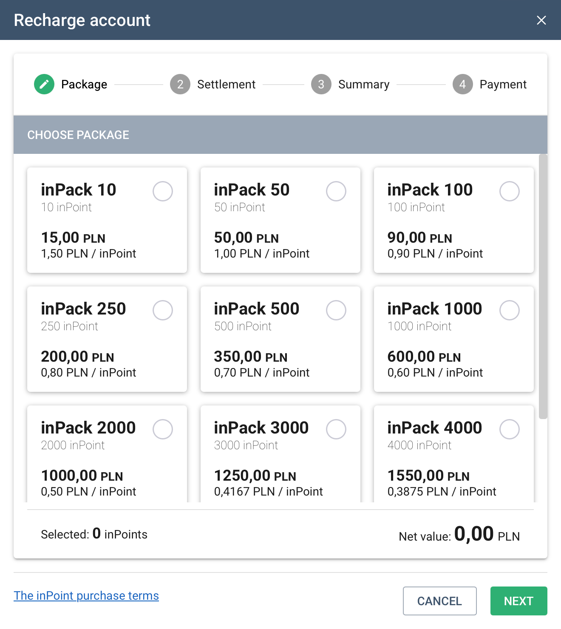
Task: Click the green Package step pencil icon
Action: coord(44,84)
